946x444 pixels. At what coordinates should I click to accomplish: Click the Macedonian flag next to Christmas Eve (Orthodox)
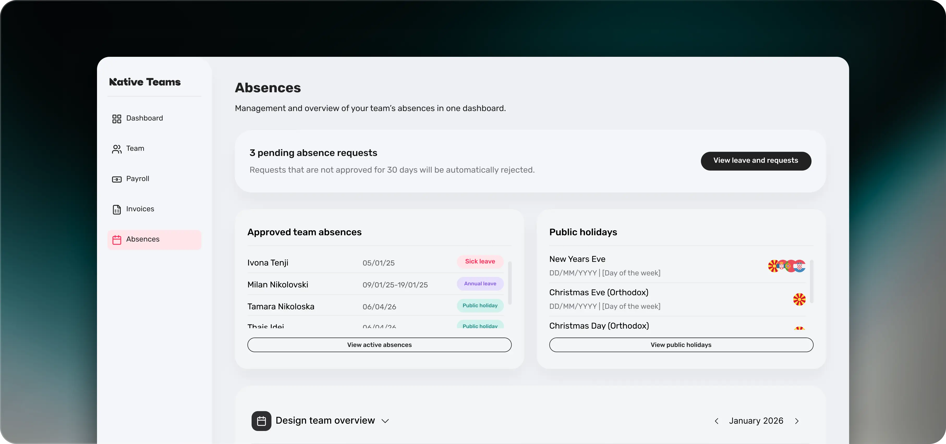(x=799, y=299)
